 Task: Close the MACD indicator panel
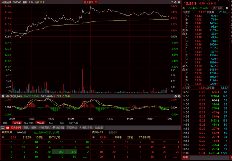[175, 96]
